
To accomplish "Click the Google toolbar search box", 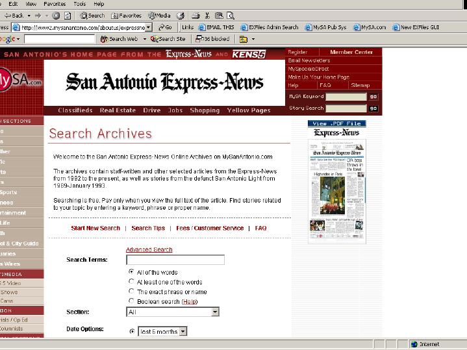I will 59,39.
